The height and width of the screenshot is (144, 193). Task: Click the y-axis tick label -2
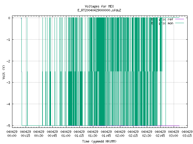click(x=8, y=61)
